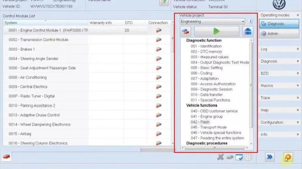302x169 pixels.
Task: Sort by the System column header
Action: coord(45,23)
